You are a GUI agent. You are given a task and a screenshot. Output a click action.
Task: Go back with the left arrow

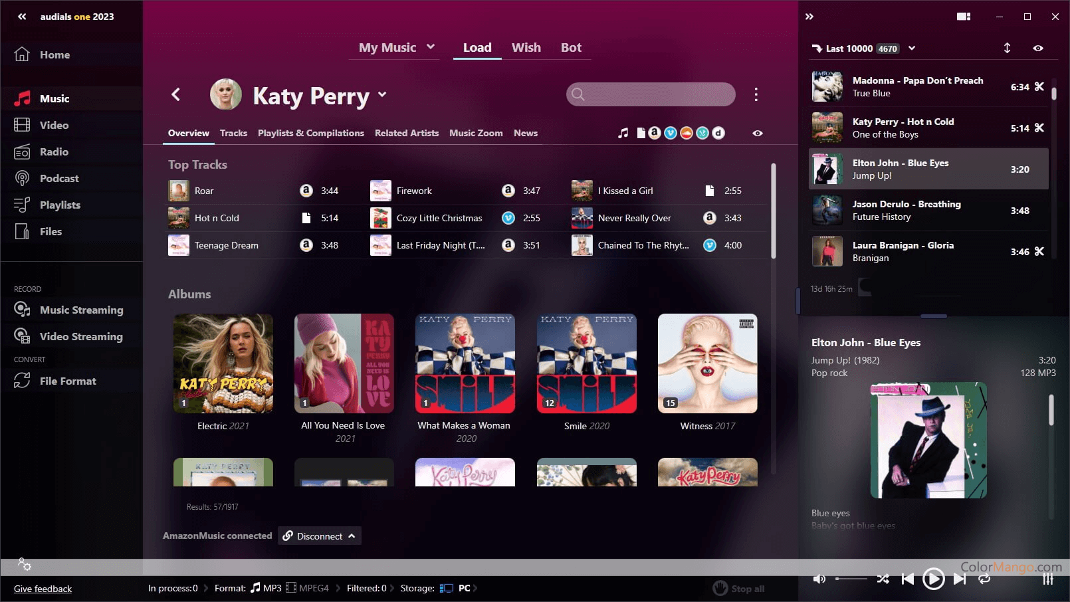point(176,95)
